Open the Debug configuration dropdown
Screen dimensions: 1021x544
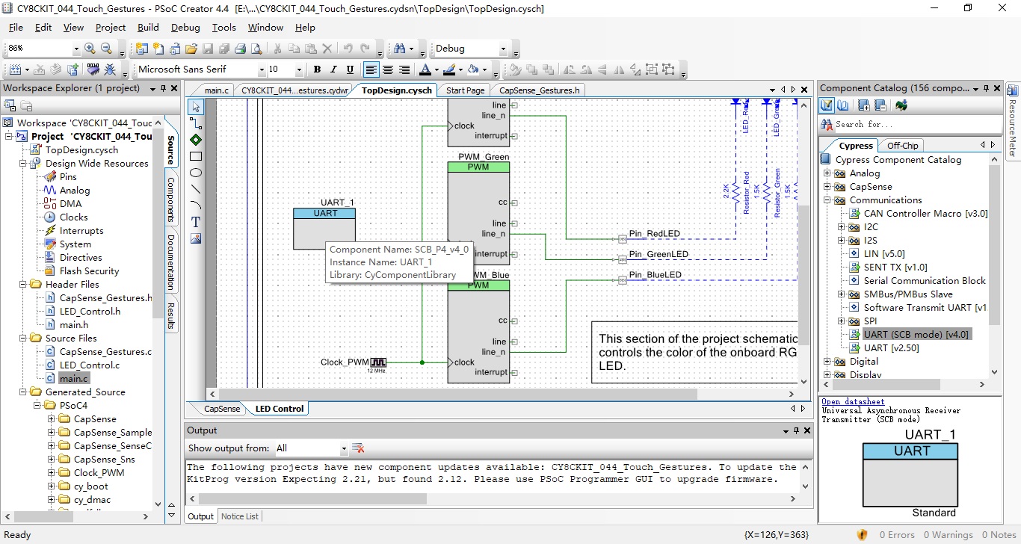tap(503, 49)
